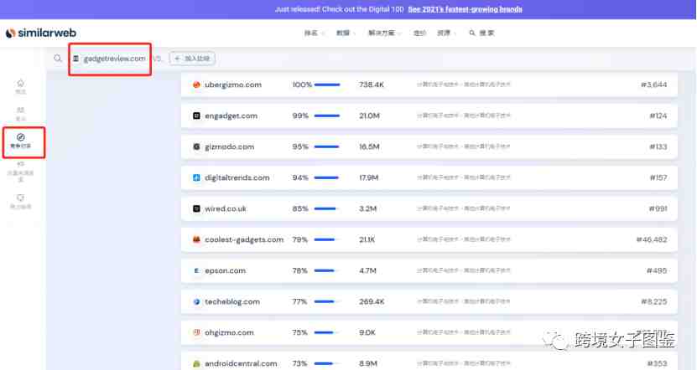Viewport: 697px width, 370px height.
Task: Open the wired.co.uk site link
Action: 226,208
